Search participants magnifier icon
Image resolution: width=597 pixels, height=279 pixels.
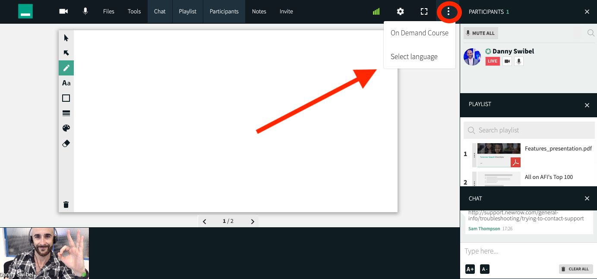pos(591,33)
